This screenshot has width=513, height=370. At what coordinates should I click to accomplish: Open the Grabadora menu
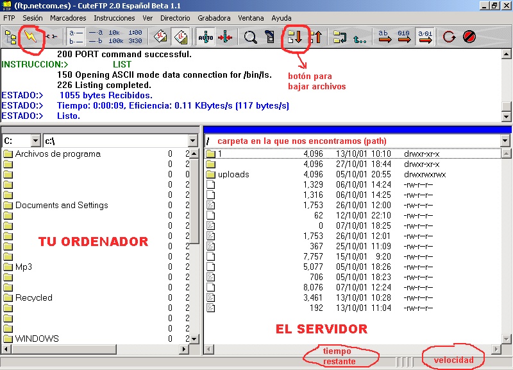[x=214, y=18]
